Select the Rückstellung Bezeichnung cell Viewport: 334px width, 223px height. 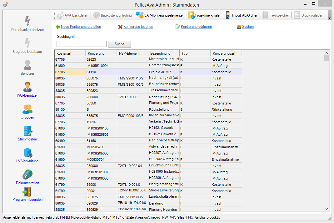[164, 109]
